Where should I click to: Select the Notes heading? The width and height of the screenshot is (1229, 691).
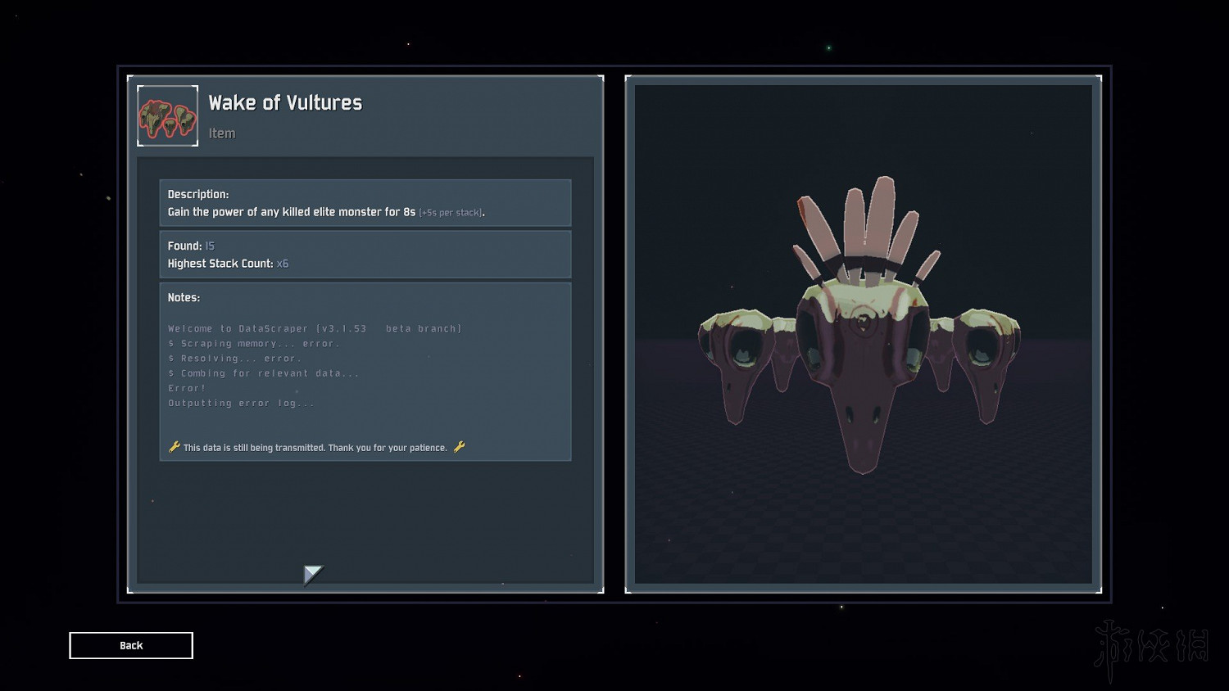[x=184, y=297]
